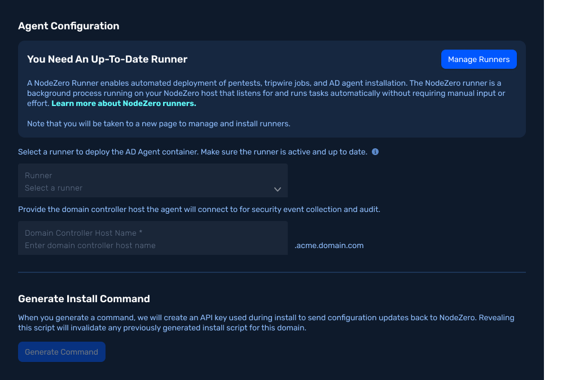Click 'You Need An Up-To-Date Runner' title
Screen dimensions: 562x380
click(x=107, y=59)
